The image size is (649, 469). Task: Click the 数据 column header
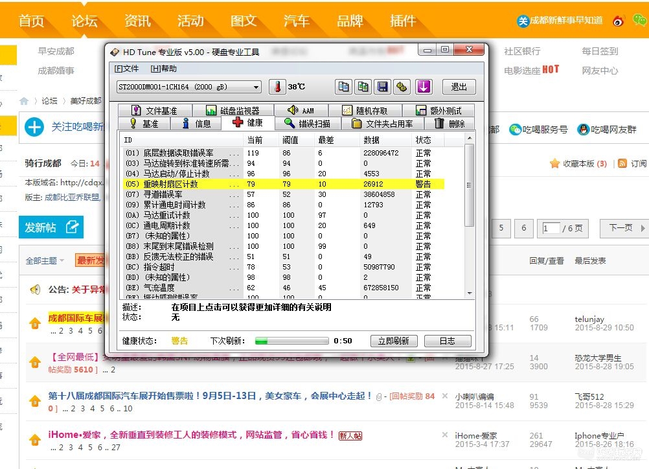coord(386,140)
